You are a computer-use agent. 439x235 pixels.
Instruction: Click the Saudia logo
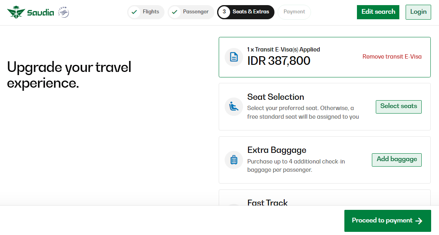(30, 12)
